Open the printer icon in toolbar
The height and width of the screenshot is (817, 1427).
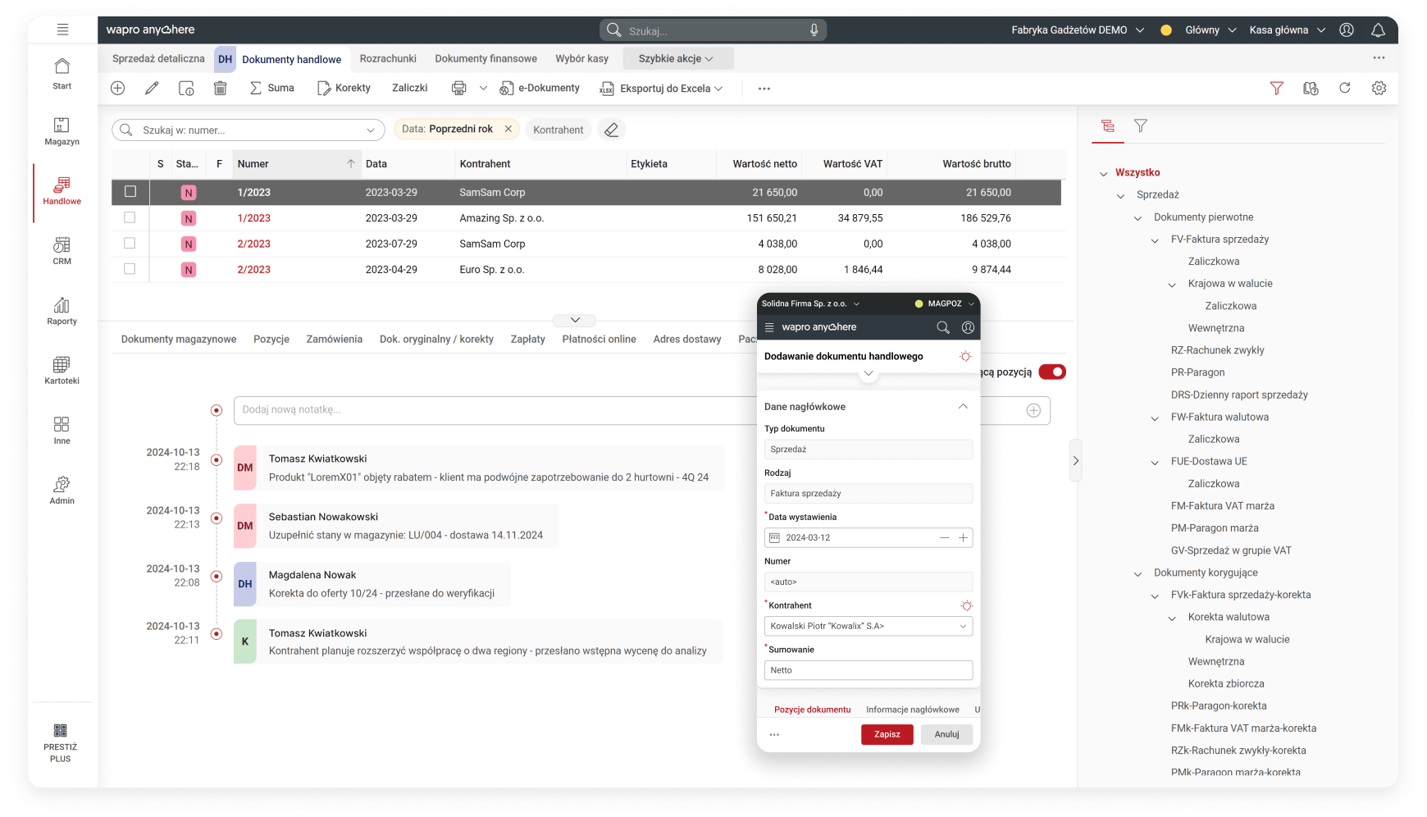(459, 88)
